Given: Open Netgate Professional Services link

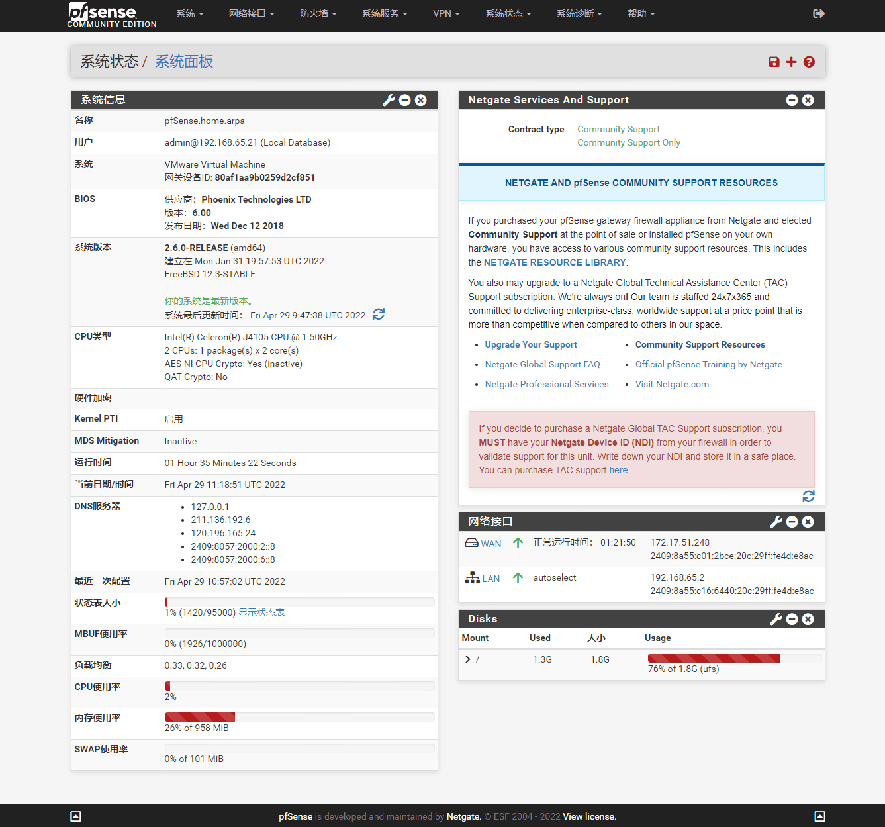Looking at the screenshot, I should (x=547, y=384).
